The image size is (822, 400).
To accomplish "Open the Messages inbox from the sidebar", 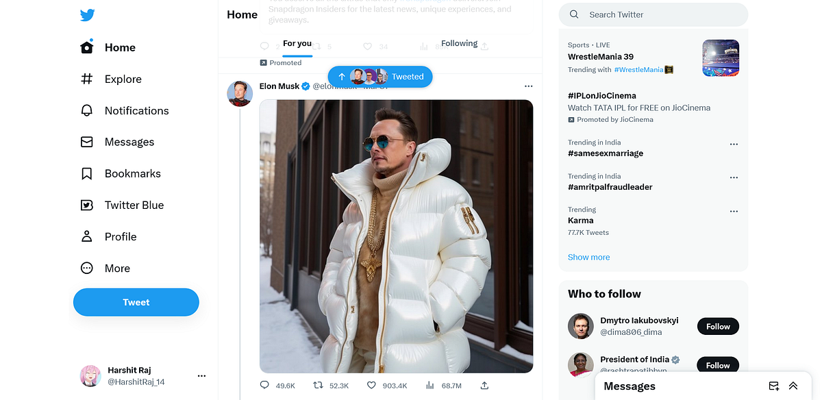I will coord(127,142).
